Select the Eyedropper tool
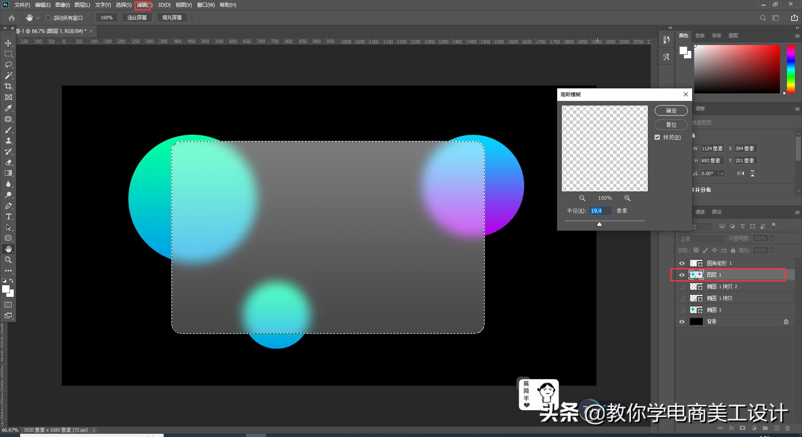 click(x=8, y=108)
